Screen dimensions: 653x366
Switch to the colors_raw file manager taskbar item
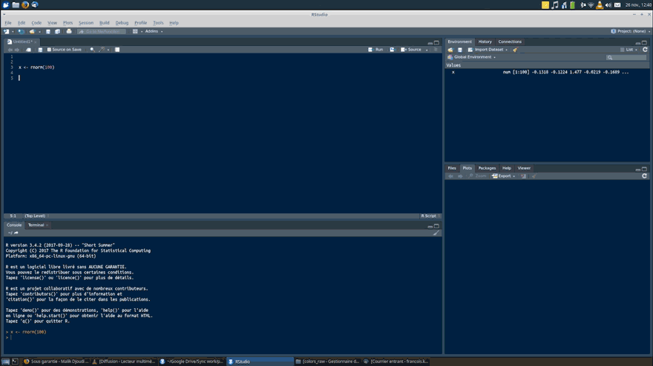(327, 362)
